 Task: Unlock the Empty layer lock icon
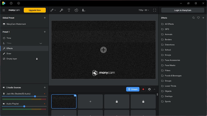tap(37, 59)
